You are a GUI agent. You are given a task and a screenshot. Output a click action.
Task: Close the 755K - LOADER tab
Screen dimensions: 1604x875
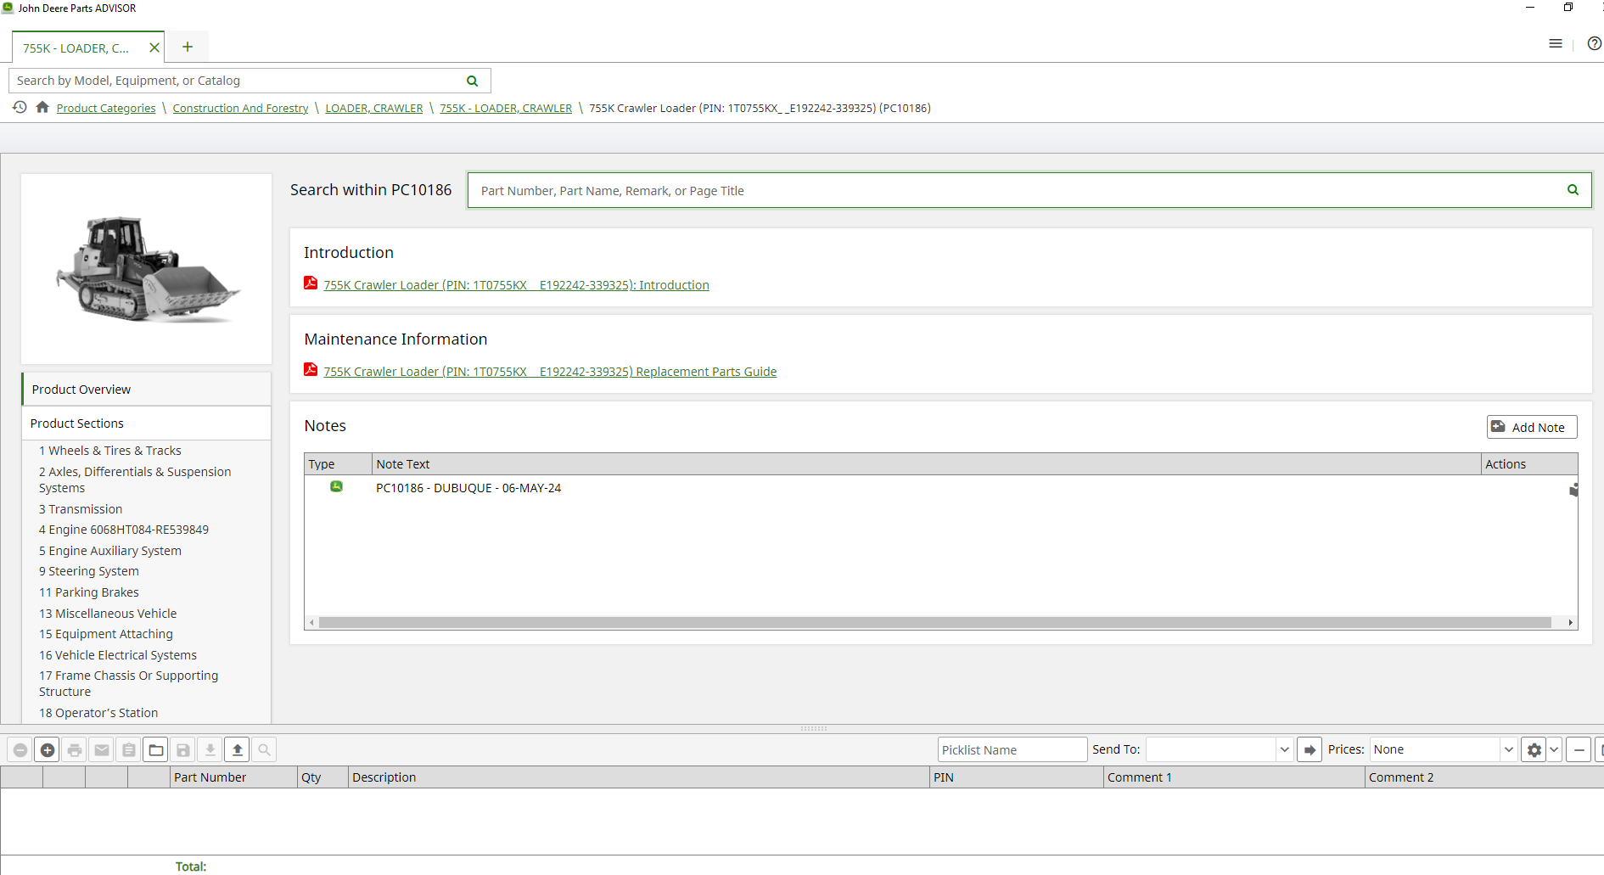pyautogui.click(x=154, y=48)
